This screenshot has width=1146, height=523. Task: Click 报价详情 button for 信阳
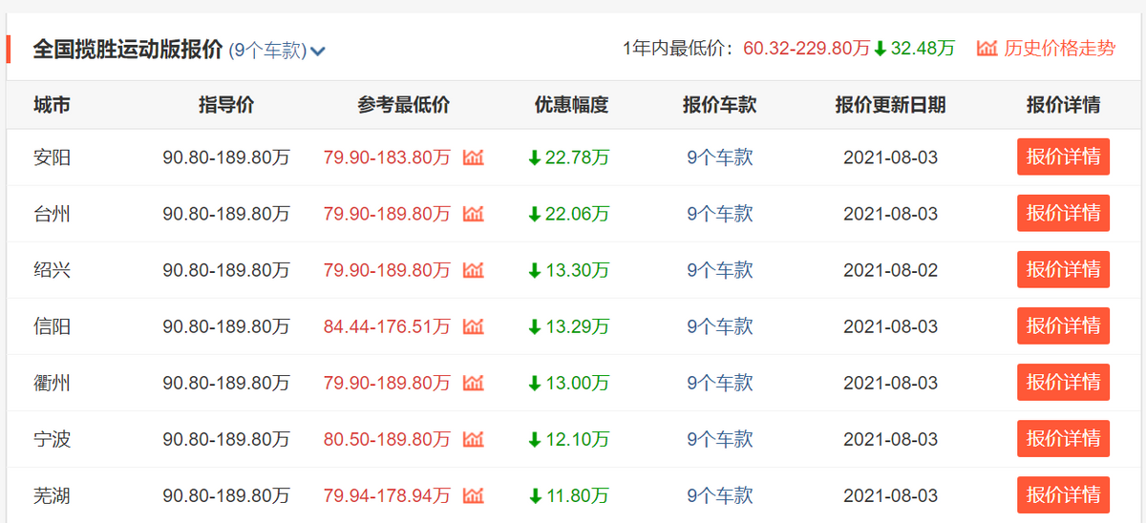point(1063,325)
